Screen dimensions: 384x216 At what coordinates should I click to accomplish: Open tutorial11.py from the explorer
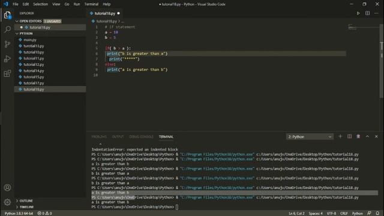[x=34, y=58]
